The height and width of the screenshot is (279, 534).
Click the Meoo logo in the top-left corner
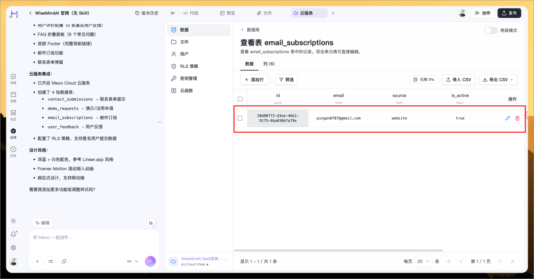coord(14,14)
